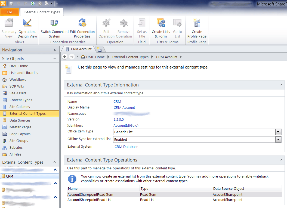This screenshot has width=287, height=208.
Task: Click the Redo icon in quick access toolbar
Action: [x=25, y=4]
